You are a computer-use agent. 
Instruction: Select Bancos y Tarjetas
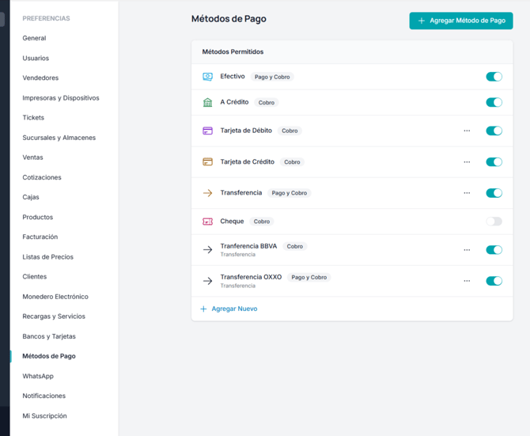(49, 336)
